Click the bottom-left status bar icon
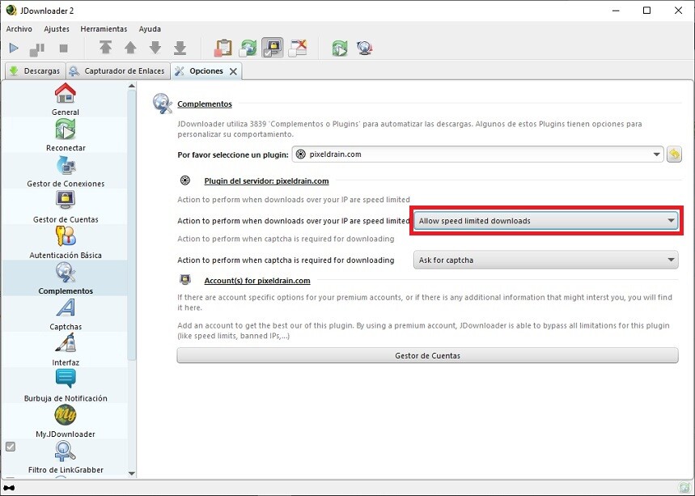695x496 pixels. pos(9,488)
